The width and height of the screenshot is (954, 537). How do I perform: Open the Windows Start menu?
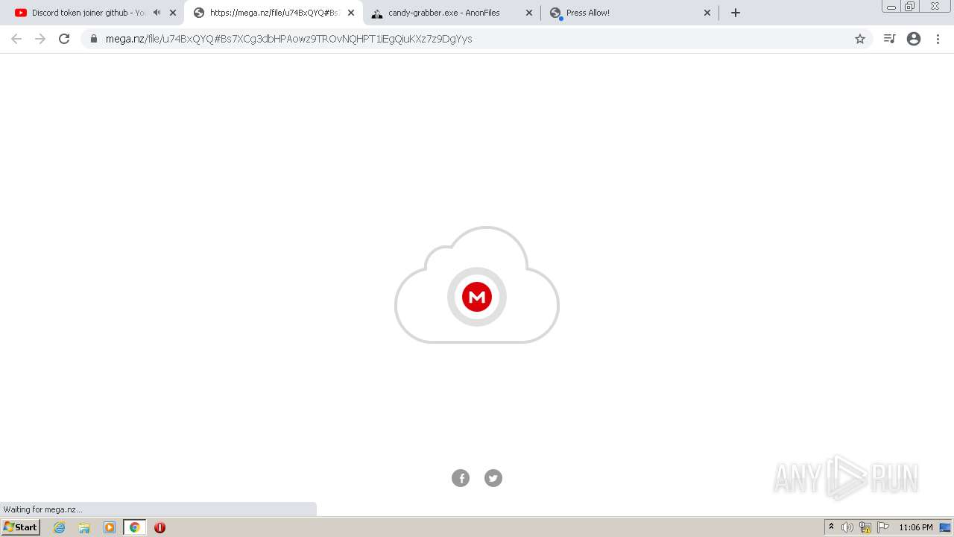pyautogui.click(x=21, y=527)
